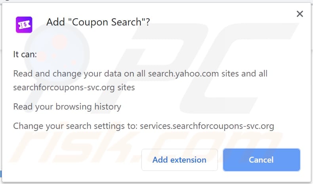Click the "Add extension" button
Image resolution: width=313 pixels, height=184 pixels.
pos(179,160)
